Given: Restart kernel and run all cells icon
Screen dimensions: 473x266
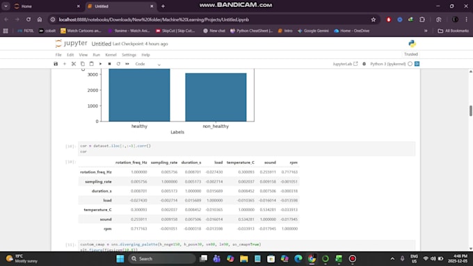Looking at the screenshot, I should (127, 64).
